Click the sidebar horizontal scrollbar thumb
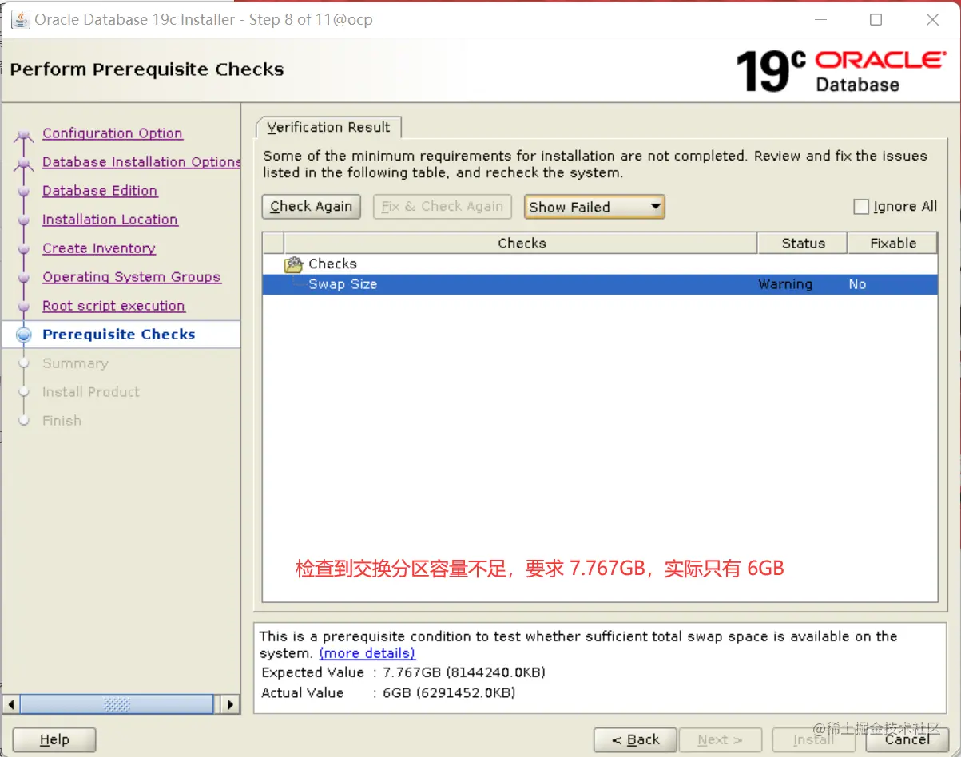The image size is (961, 757). [117, 704]
